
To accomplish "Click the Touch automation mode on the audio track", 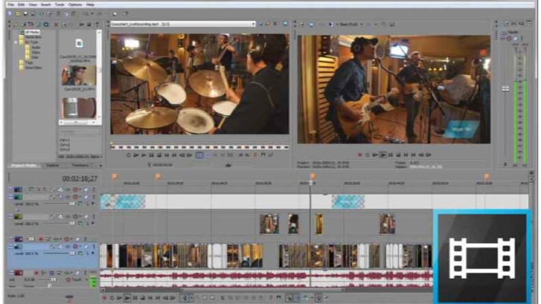I will tap(77, 280).
